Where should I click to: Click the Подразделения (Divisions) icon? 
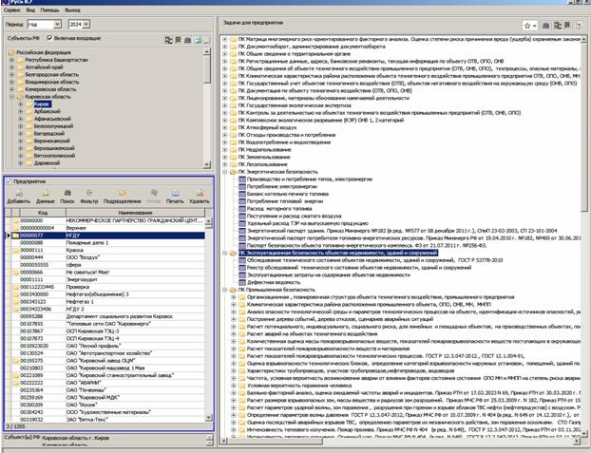click(x=121, y=193)
